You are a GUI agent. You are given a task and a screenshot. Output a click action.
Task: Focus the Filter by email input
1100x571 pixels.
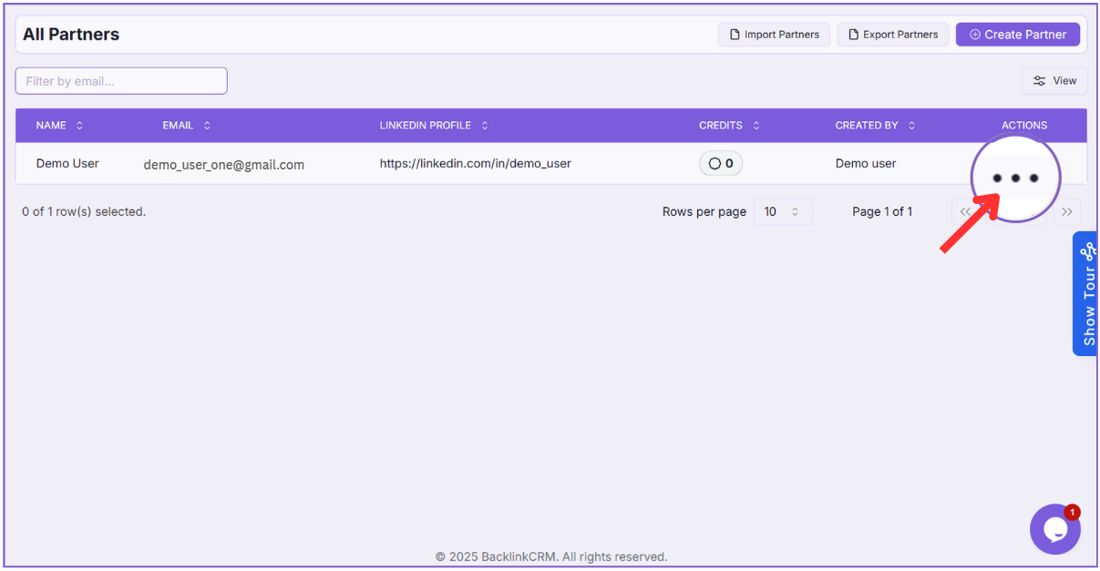(x=121, y=81)
